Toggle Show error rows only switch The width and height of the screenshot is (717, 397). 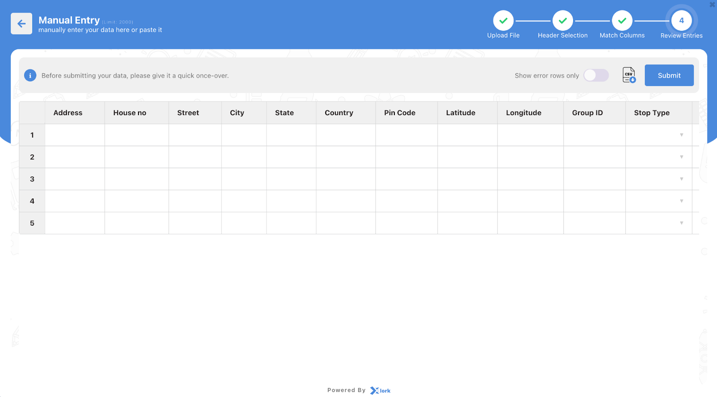tap(596, 75)
